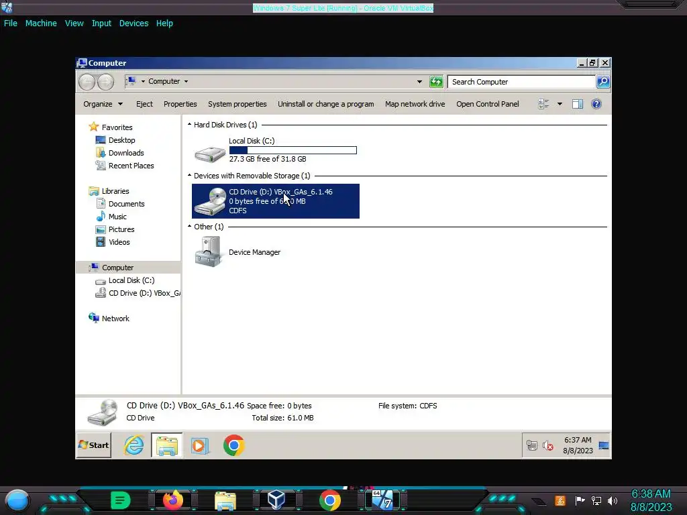The width and height of the screenshot is (687, 515).
Task: Open the view options dropdown arrow
Action: 560,104
